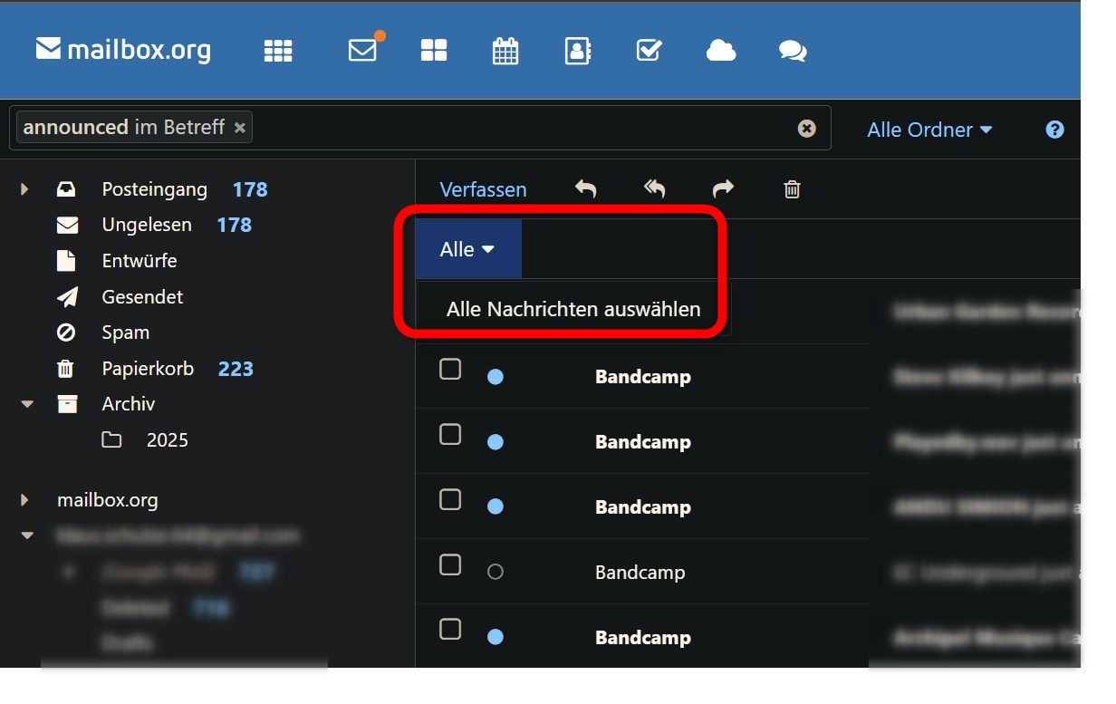Screen dimensions: 1116x704
Task: Open the Mail app with notification dot
Action: (x=364, y=49)
